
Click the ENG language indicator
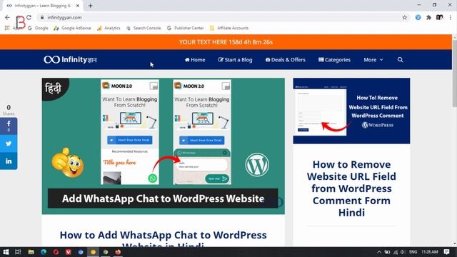[413, 252]
